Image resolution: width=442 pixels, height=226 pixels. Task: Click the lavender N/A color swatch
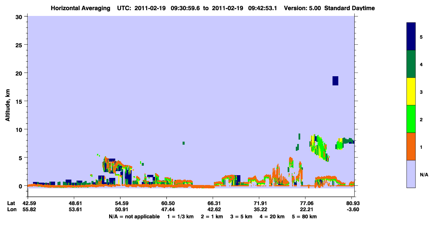pos(411,174)
